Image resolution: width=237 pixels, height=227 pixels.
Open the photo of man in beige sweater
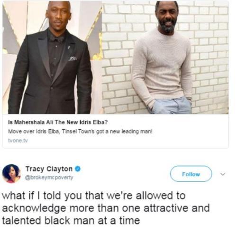click(x=165, y=57)
